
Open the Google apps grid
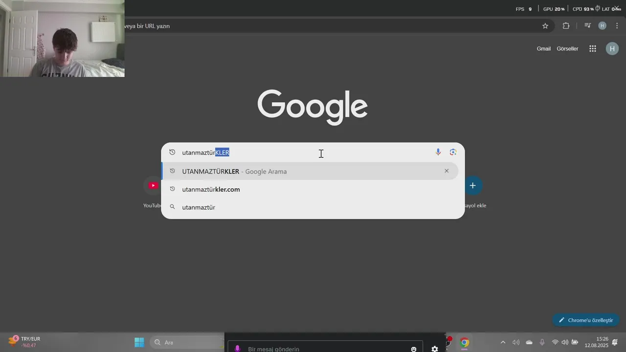coord(593,48)
